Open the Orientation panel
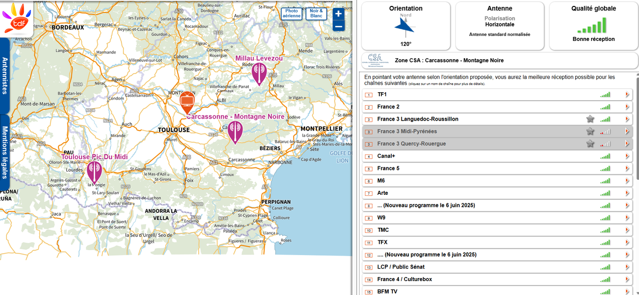This screenshot has width=639, height=295. pos(406,26)
